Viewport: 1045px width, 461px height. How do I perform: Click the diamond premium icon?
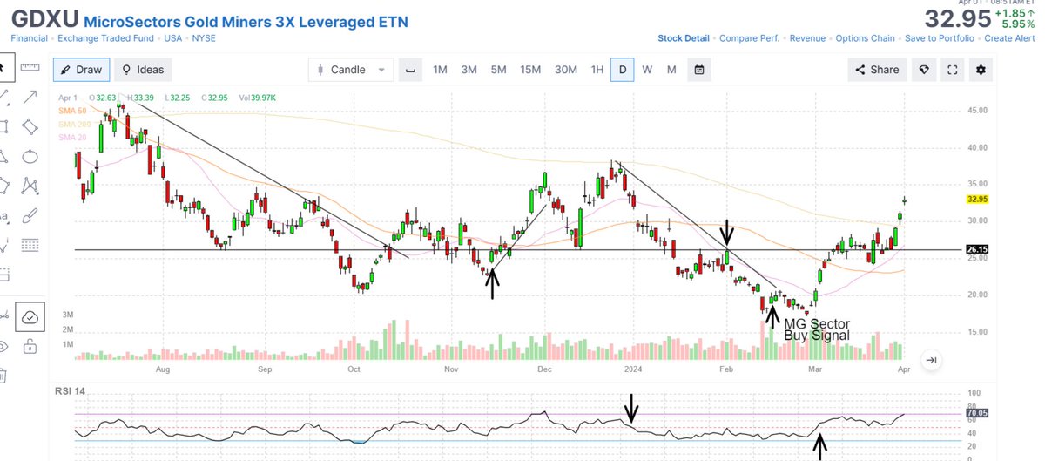click(924, 70)
